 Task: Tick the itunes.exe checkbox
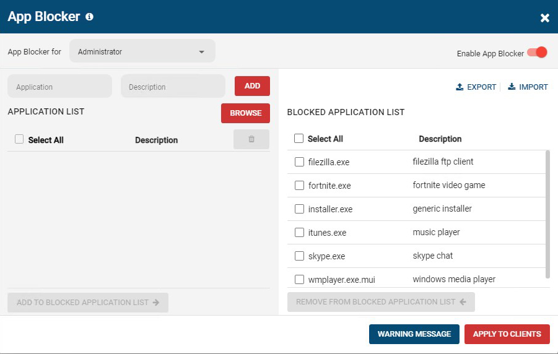(299, 233)
